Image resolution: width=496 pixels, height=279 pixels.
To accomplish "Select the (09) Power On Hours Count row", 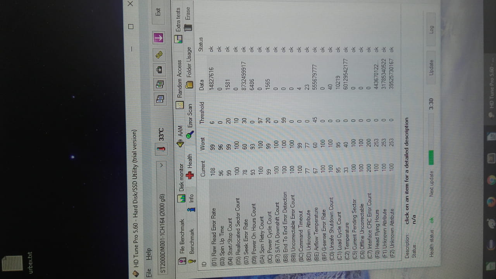I will (253, 155).
